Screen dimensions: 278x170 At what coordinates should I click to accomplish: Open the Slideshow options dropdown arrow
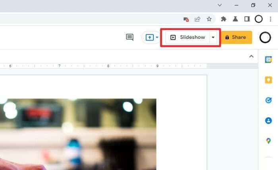pos(213,37)
